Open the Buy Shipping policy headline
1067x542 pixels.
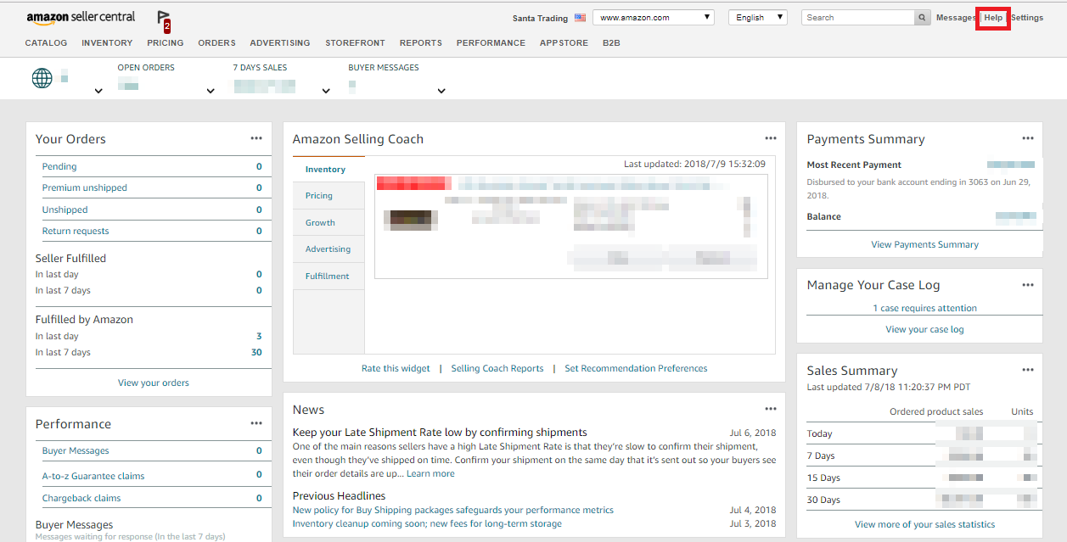pyautogui.click(x=453, y=511)
